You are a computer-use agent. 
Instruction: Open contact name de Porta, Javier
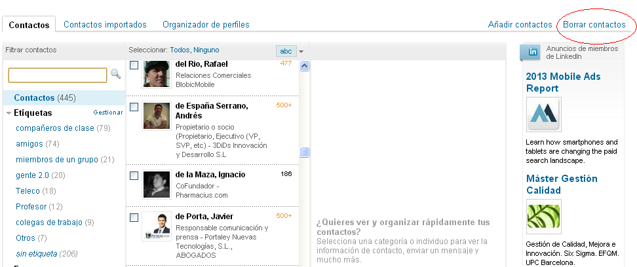click(x=204, y=216)
